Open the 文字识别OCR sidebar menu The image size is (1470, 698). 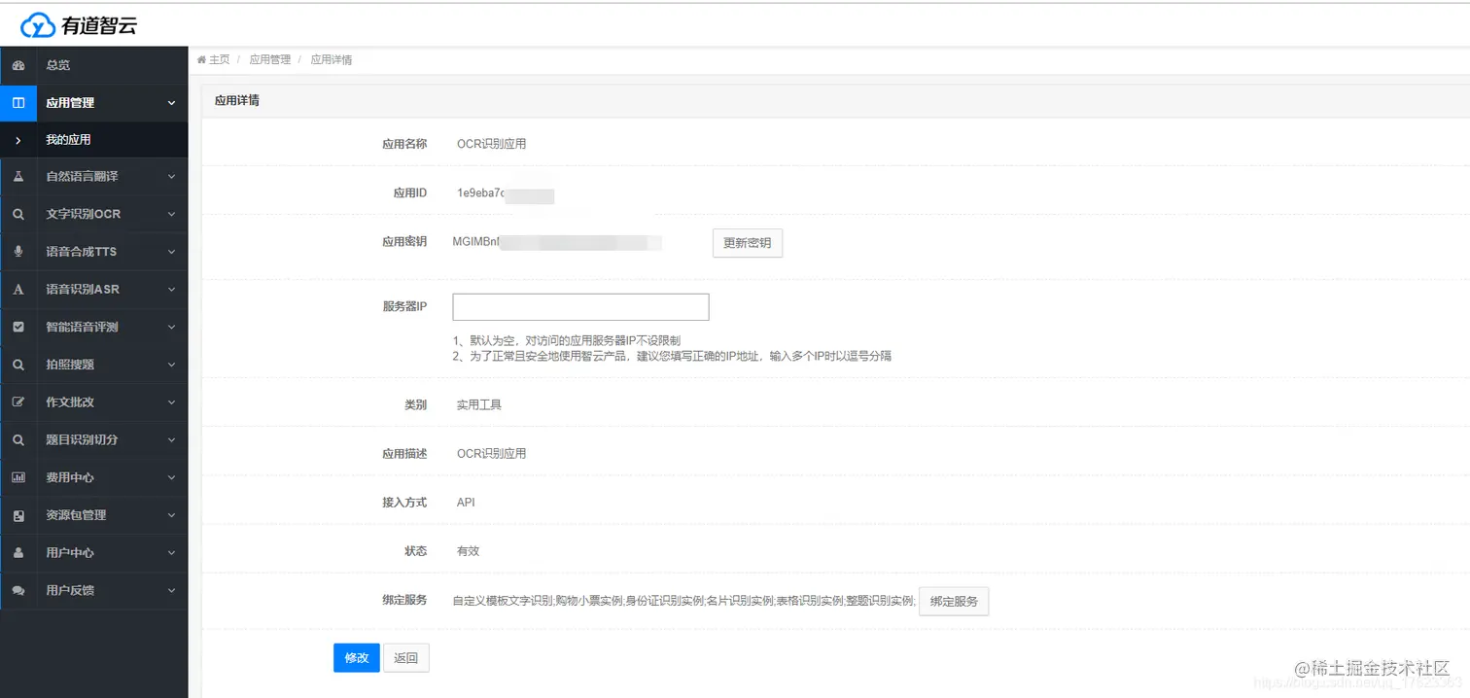[x=93, y=214]
